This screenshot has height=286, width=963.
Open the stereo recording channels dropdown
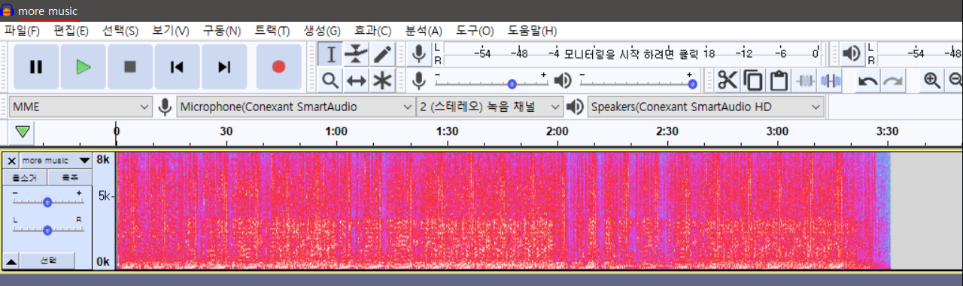[490, 107]
